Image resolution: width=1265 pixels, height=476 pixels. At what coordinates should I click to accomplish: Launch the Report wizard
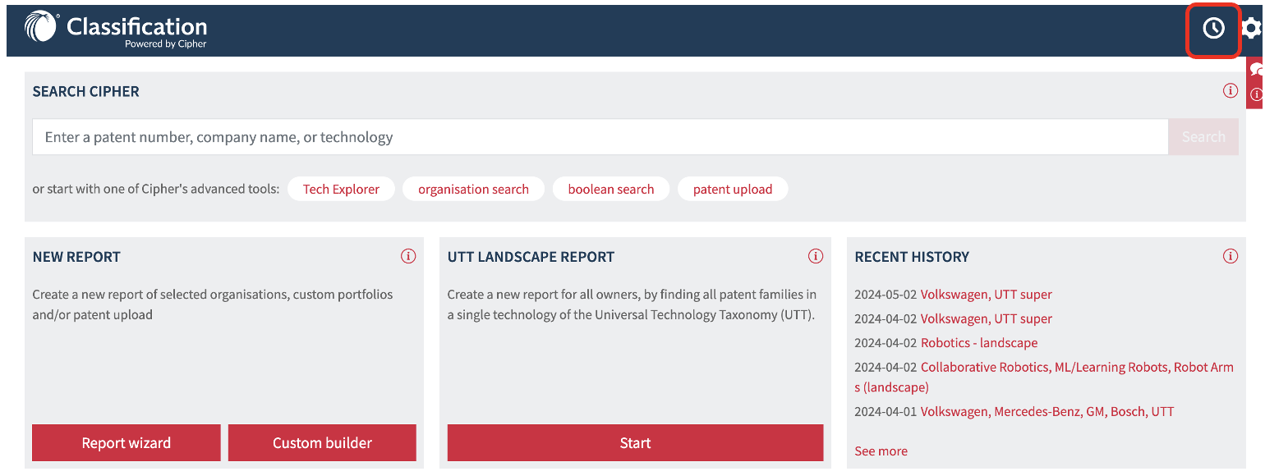point(126,442)
